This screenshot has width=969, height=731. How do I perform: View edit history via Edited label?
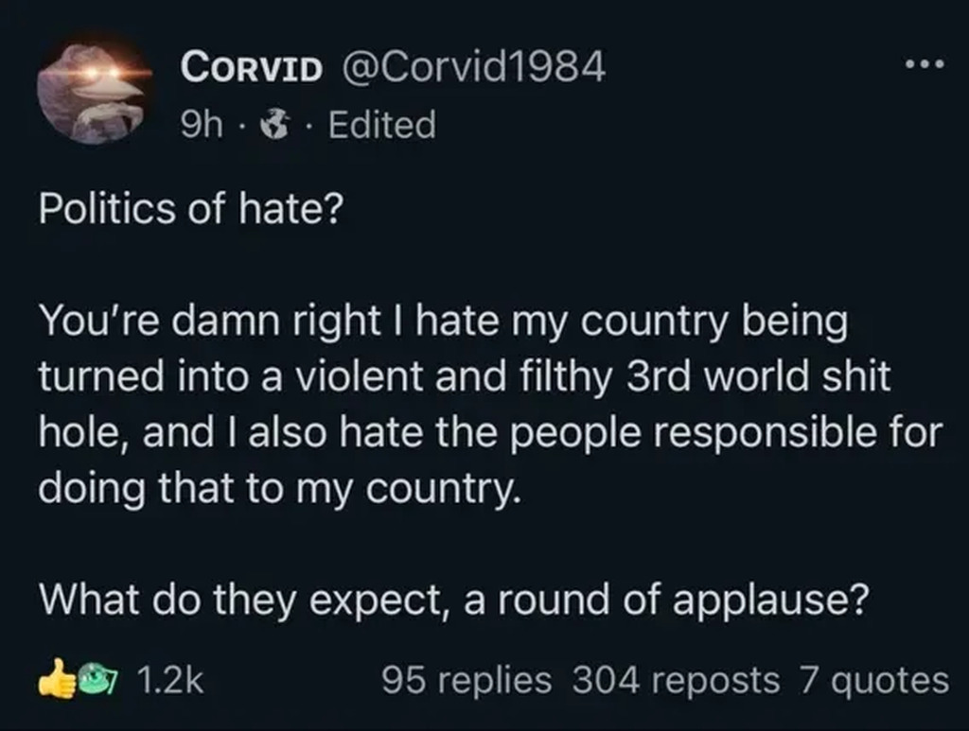point(381,124)
